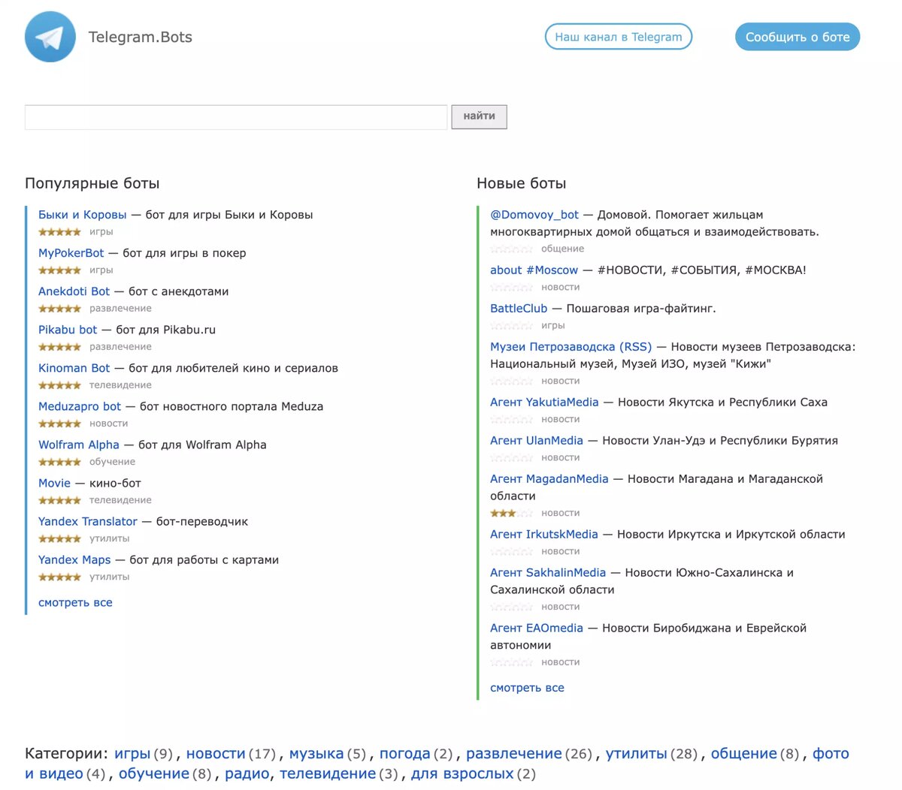The image size is (902, 790).
Task: Open the 'Агент EAOmedia' link
Action: tap(537, 629)
